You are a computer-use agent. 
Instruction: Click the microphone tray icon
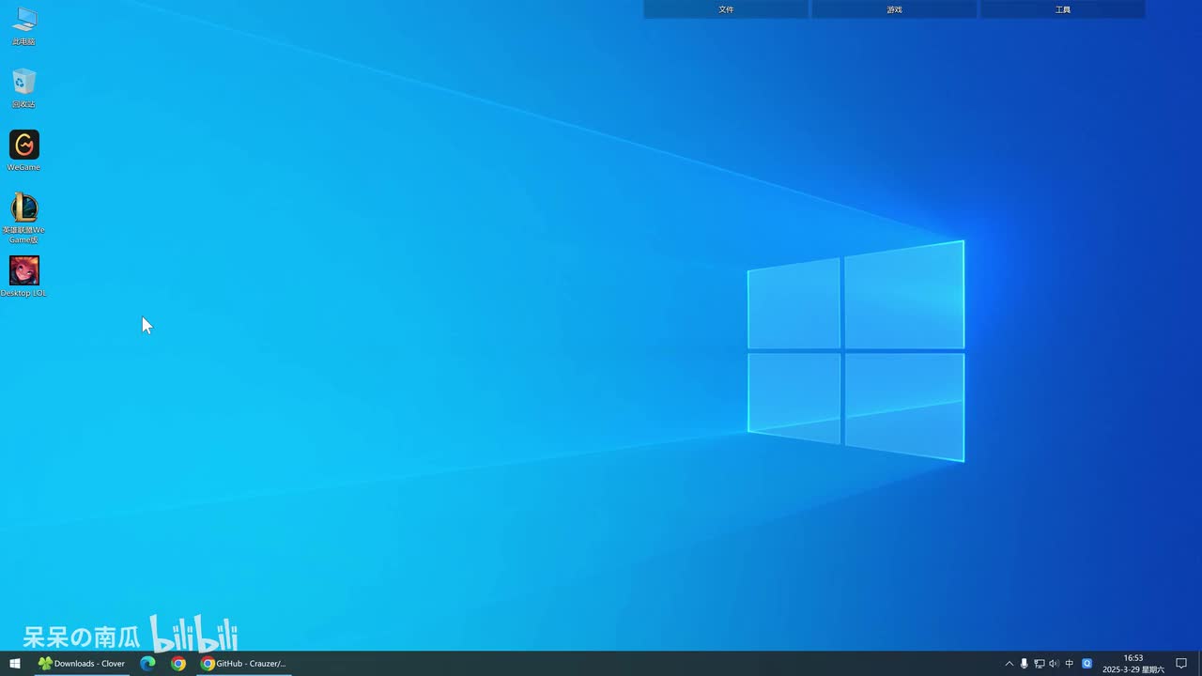(x=1024, y=664)
